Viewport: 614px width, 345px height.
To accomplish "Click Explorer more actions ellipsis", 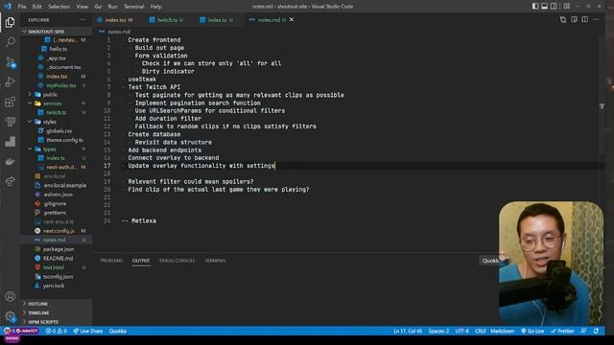I will [x=83, y=19].
